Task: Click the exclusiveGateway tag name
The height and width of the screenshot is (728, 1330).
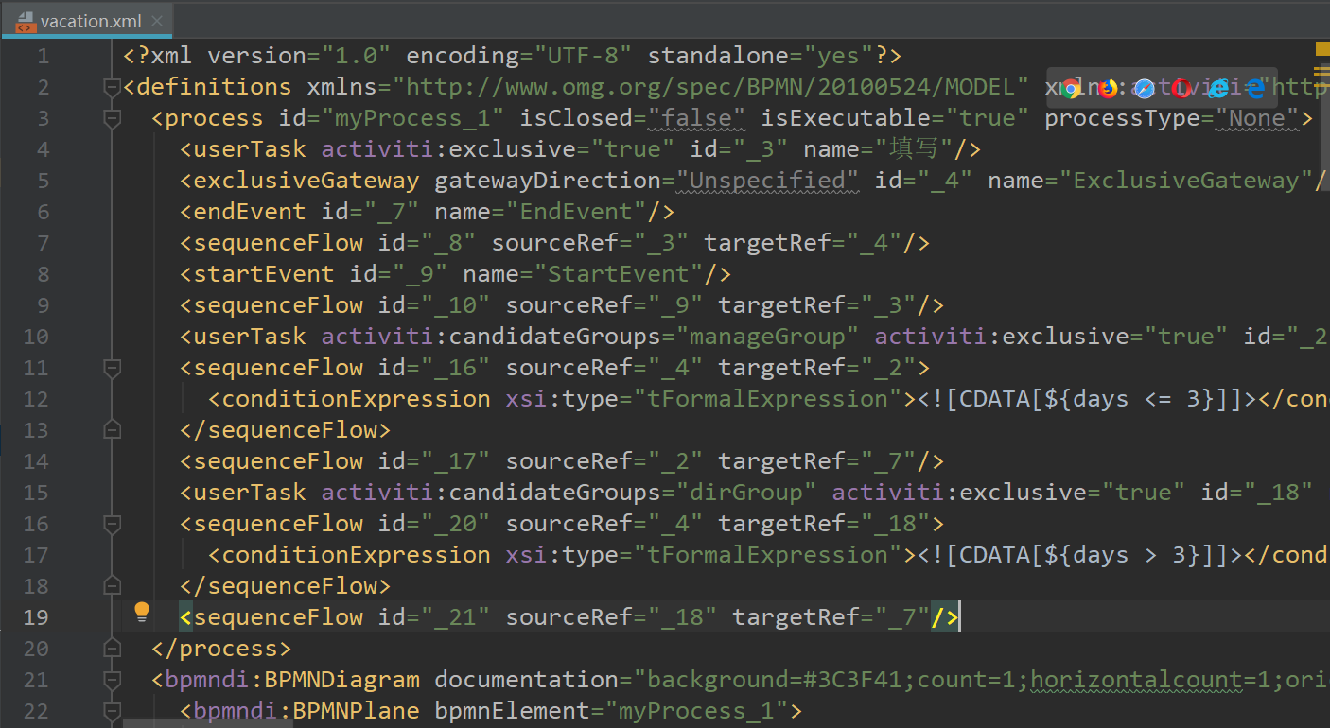Action: tap(306, 181)
